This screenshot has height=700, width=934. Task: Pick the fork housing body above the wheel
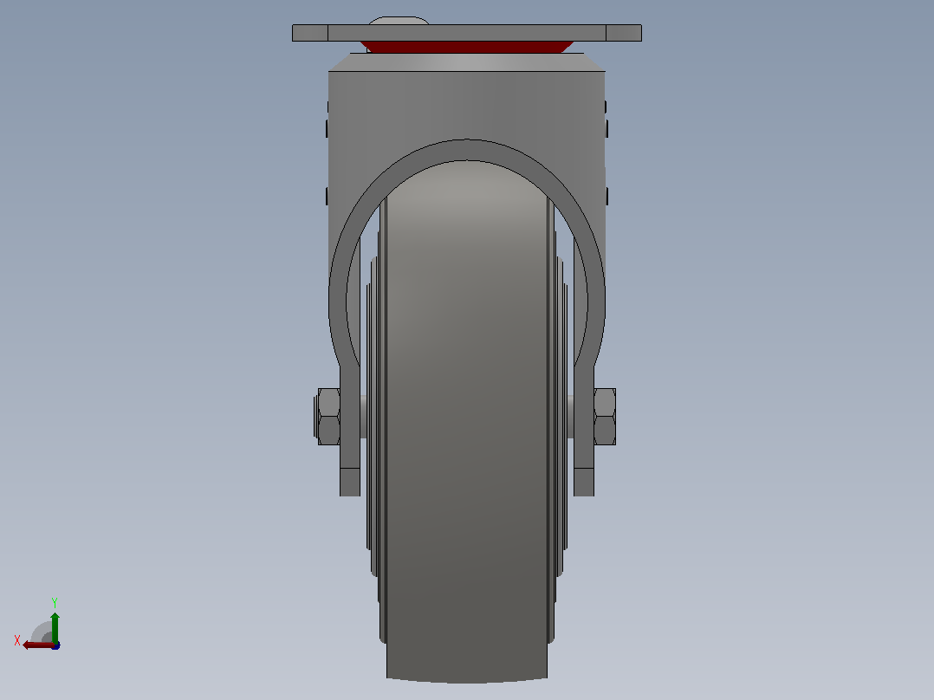tap(466, 107)
